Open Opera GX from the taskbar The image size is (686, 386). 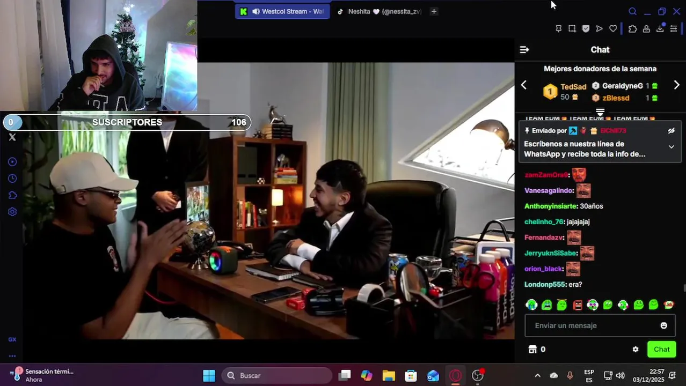coord(455,376)
